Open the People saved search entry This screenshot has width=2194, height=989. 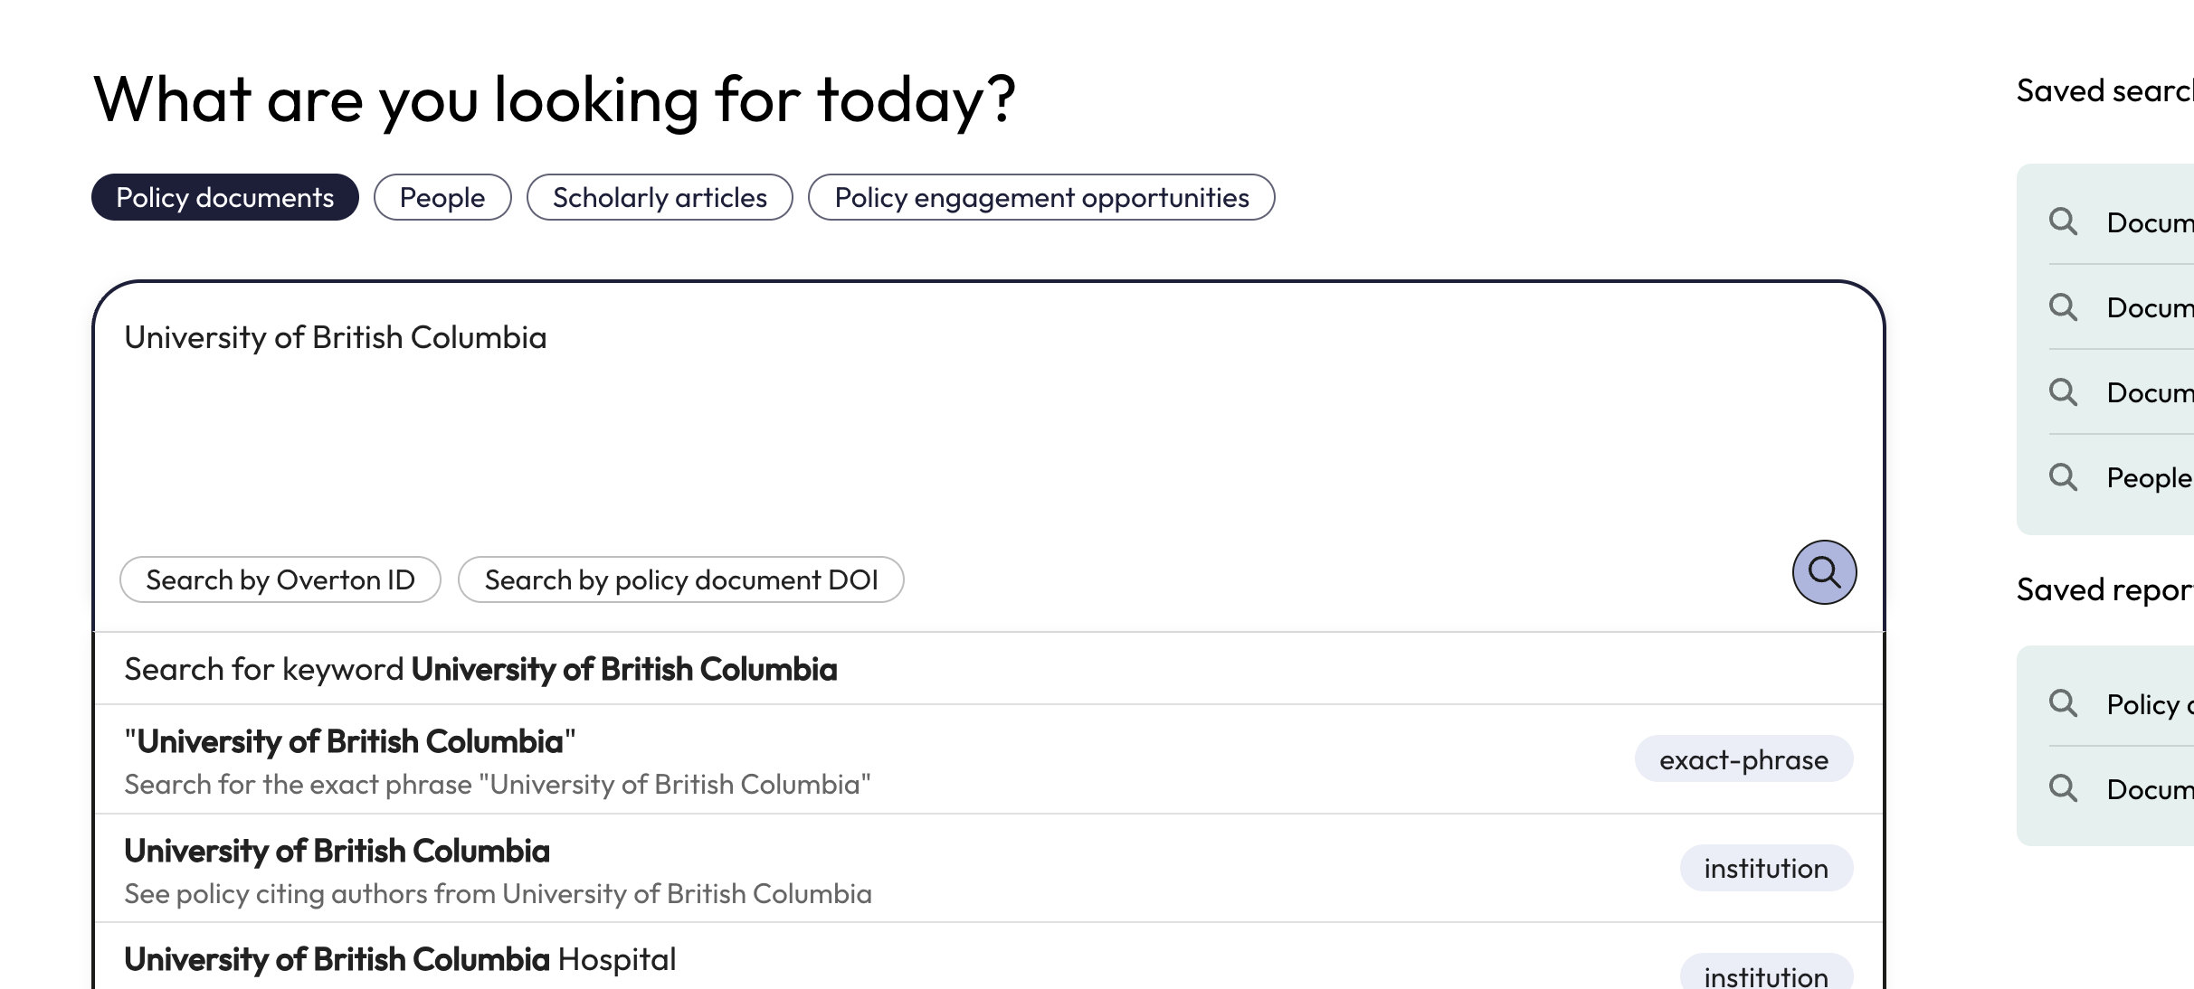tap(2148, 477)
